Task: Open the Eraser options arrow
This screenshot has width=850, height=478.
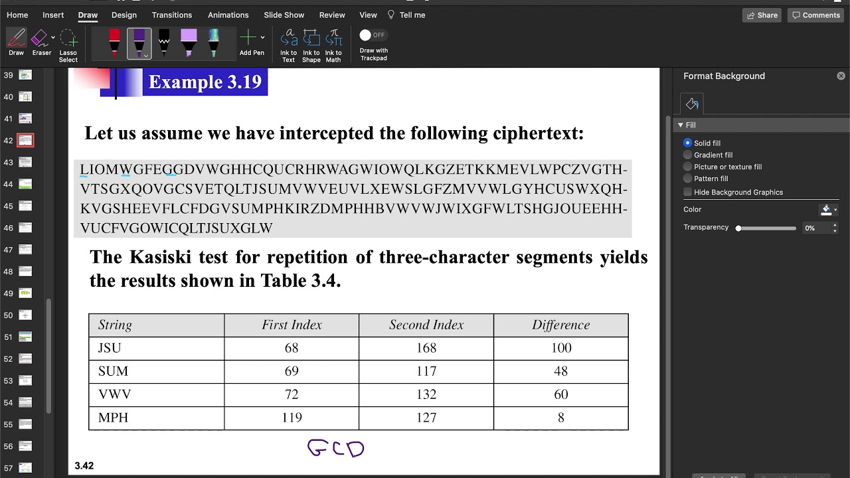Action: pos(52,38)
